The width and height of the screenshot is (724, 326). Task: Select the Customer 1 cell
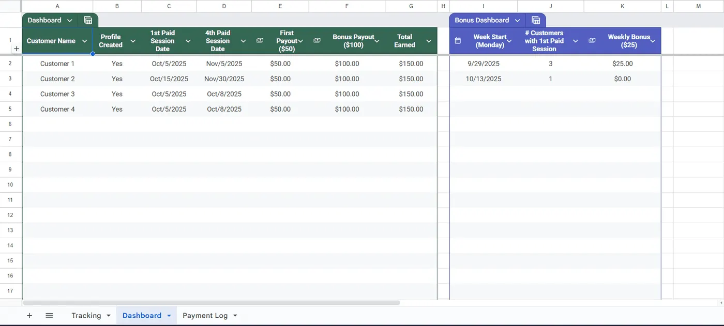click(57, 64)
